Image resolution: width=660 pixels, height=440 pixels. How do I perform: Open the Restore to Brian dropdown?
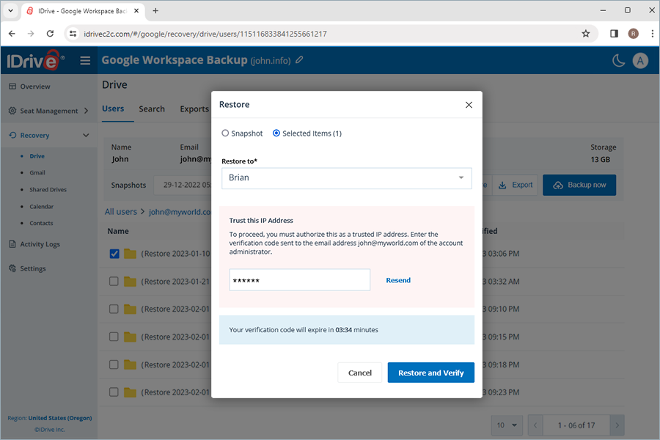click(x=346, y=178)
